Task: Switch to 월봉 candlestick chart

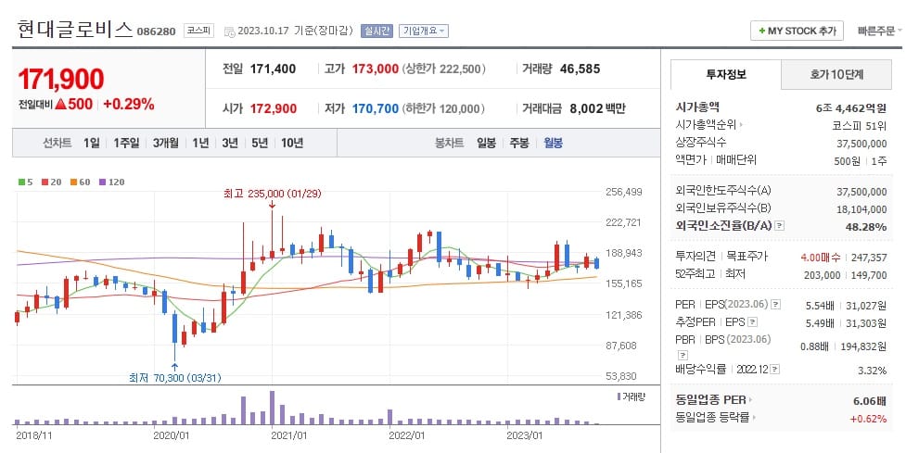Action: 553,143
